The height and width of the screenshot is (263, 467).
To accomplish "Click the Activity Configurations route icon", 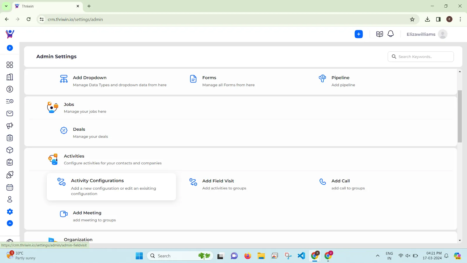I will click(x=61, y=182).
